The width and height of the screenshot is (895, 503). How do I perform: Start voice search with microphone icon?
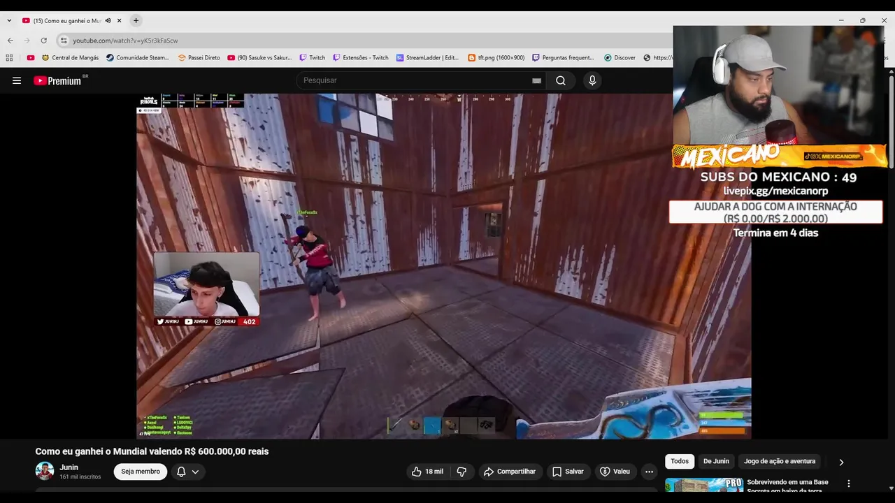tap(592, 80)
